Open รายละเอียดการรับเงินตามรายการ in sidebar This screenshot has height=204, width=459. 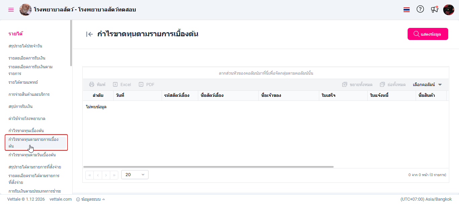(x=31, y=70)
